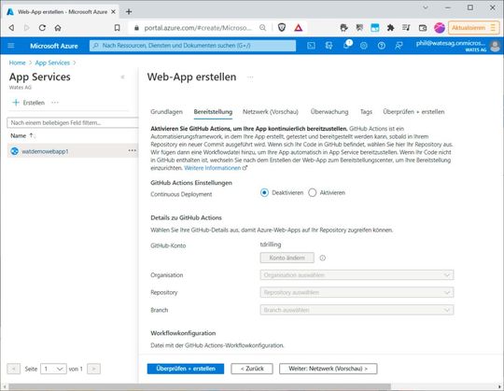
Task: Click the blue Überprüfen + erstellen button
Action: [x=186, y=369]
